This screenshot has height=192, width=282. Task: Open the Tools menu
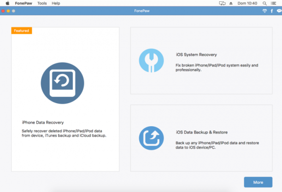42,3
